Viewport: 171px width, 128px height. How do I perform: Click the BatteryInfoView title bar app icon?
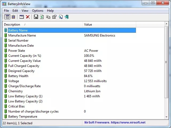click(x=4, y=4)
